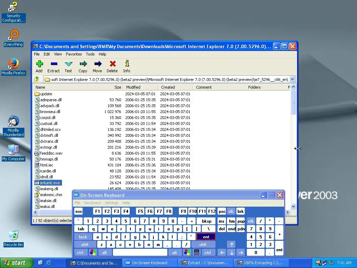The image size is (357, 268).
Task: Sort the file list by the Modified column header
Action: tap(140, 87)
